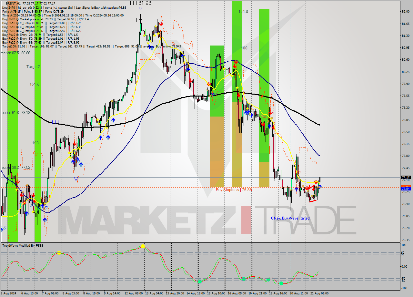Click the '14 Aug 15:00' time axis label
Image resolution: width=413 pixels, height=297 pixels.
[x=196, y=293]
